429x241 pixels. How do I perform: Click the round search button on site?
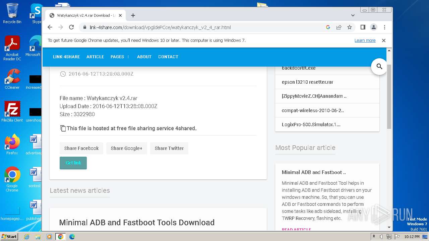tap(379, 67)
